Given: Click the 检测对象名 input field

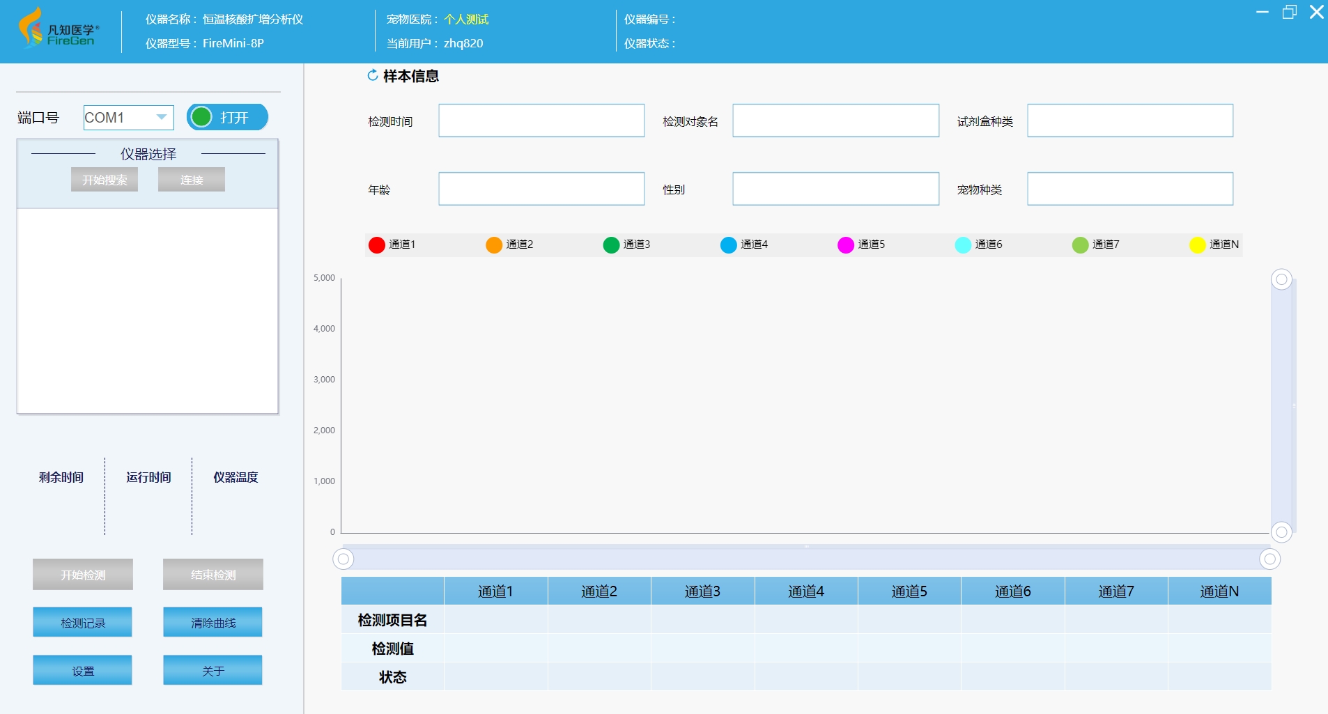Looking at the screenshot, I should click(x=835, y=121).
